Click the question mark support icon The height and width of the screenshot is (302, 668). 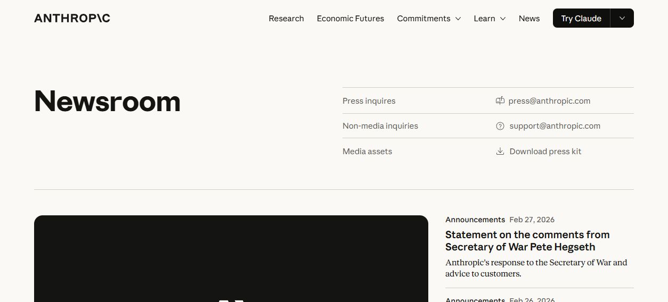(500, 126)
